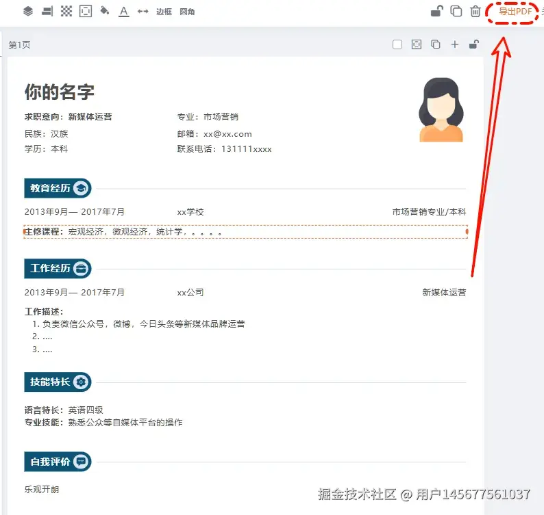This screenshot has width=544, height=515.
Task: Select the line 负责微信公众号，微博
Action: tap(138, 323)
